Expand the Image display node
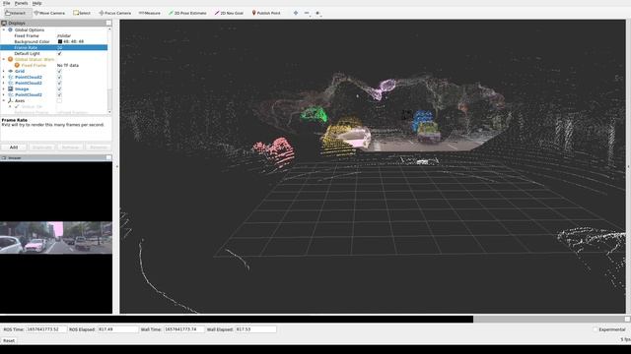Viewport: 631px width, 354px height. pyautogui.click(x=4, y=88)
